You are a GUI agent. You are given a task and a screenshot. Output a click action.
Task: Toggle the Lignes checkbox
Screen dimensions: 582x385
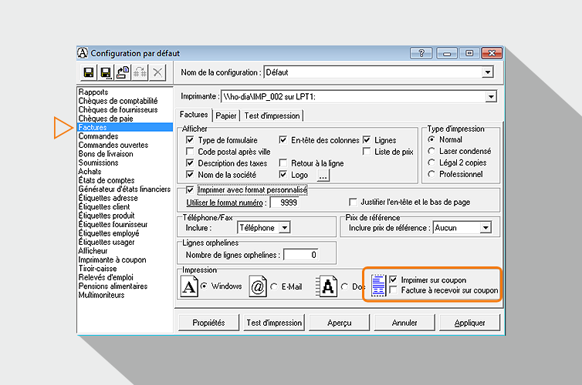367,140
